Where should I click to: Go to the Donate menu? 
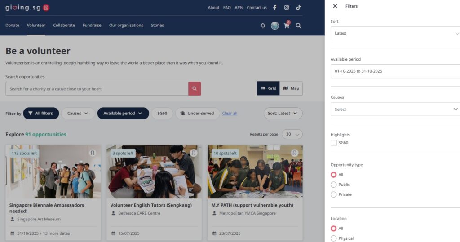point(12,26)
